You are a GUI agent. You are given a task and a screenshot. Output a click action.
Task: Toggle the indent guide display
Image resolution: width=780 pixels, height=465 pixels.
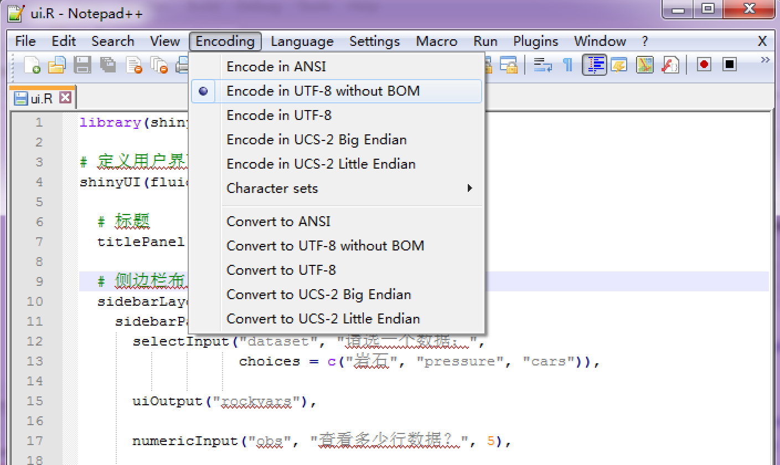pos(595,64)
